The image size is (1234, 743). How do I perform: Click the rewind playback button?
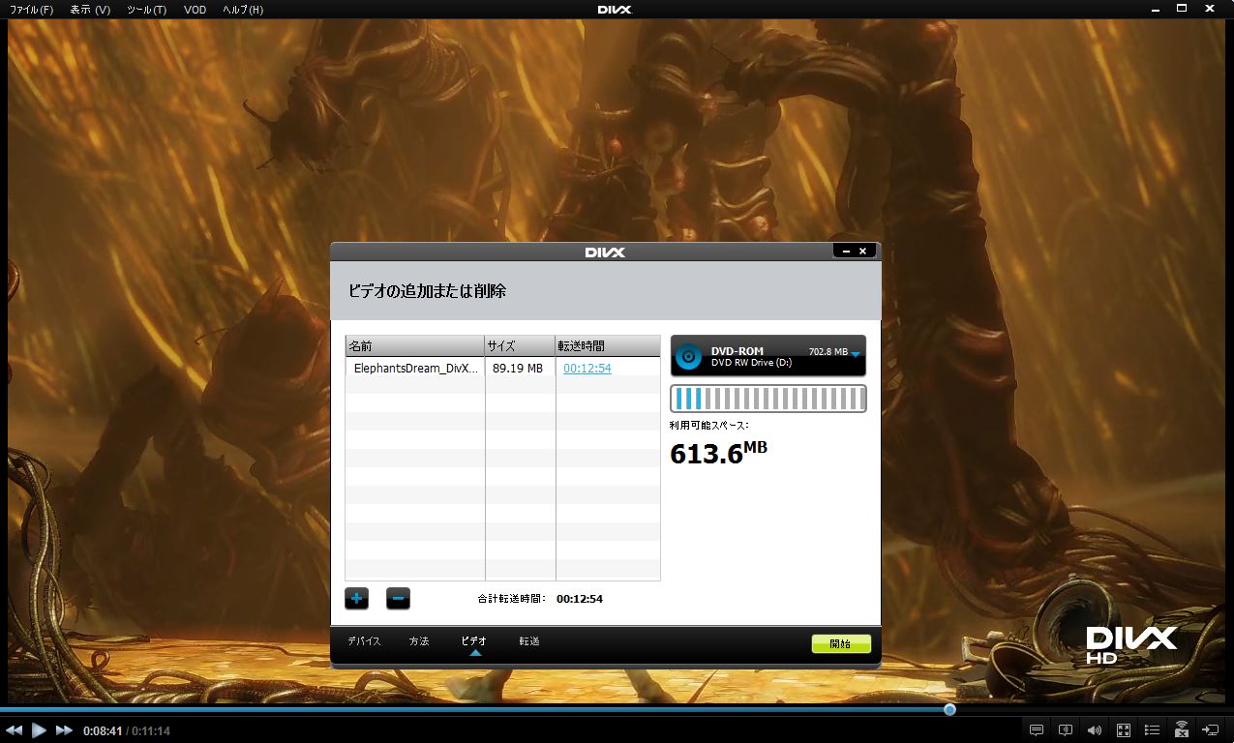click(15, 730)
